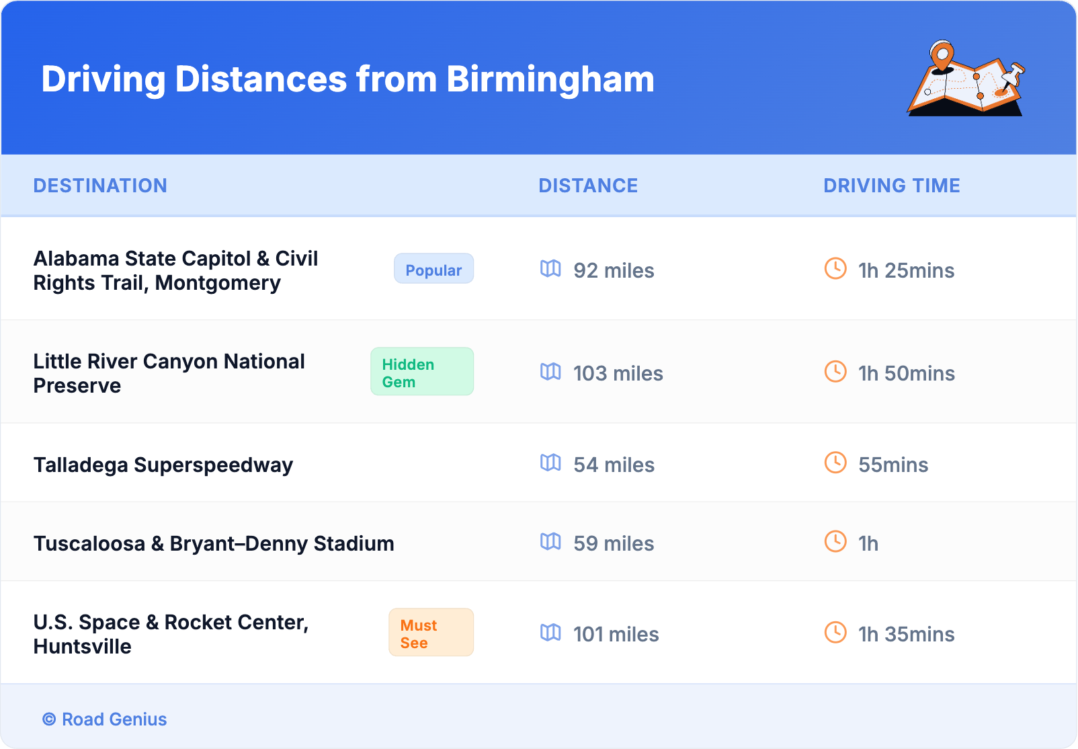Click the map icon beside 54 miles

click(x=550, y=463)
